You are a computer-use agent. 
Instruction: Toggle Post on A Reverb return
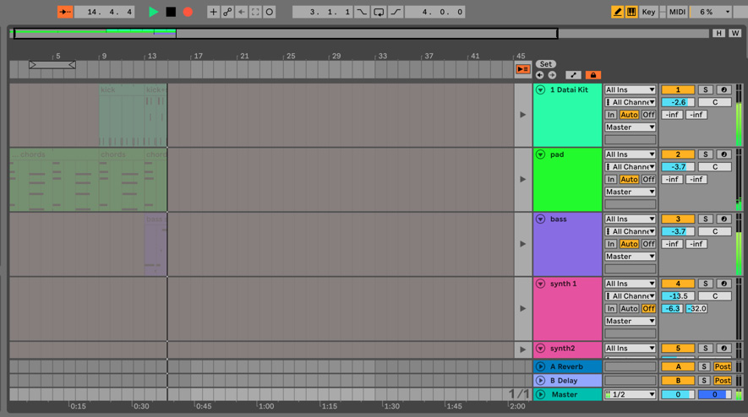pyautogui.click(x=723, y=366)
